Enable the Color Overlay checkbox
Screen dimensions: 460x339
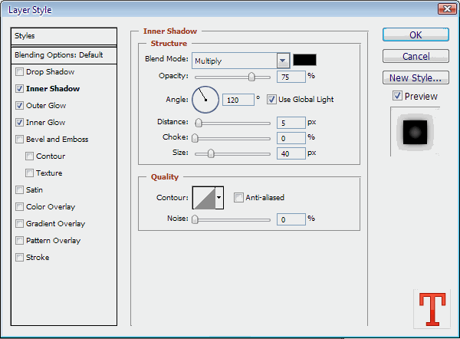click(19, 206)
